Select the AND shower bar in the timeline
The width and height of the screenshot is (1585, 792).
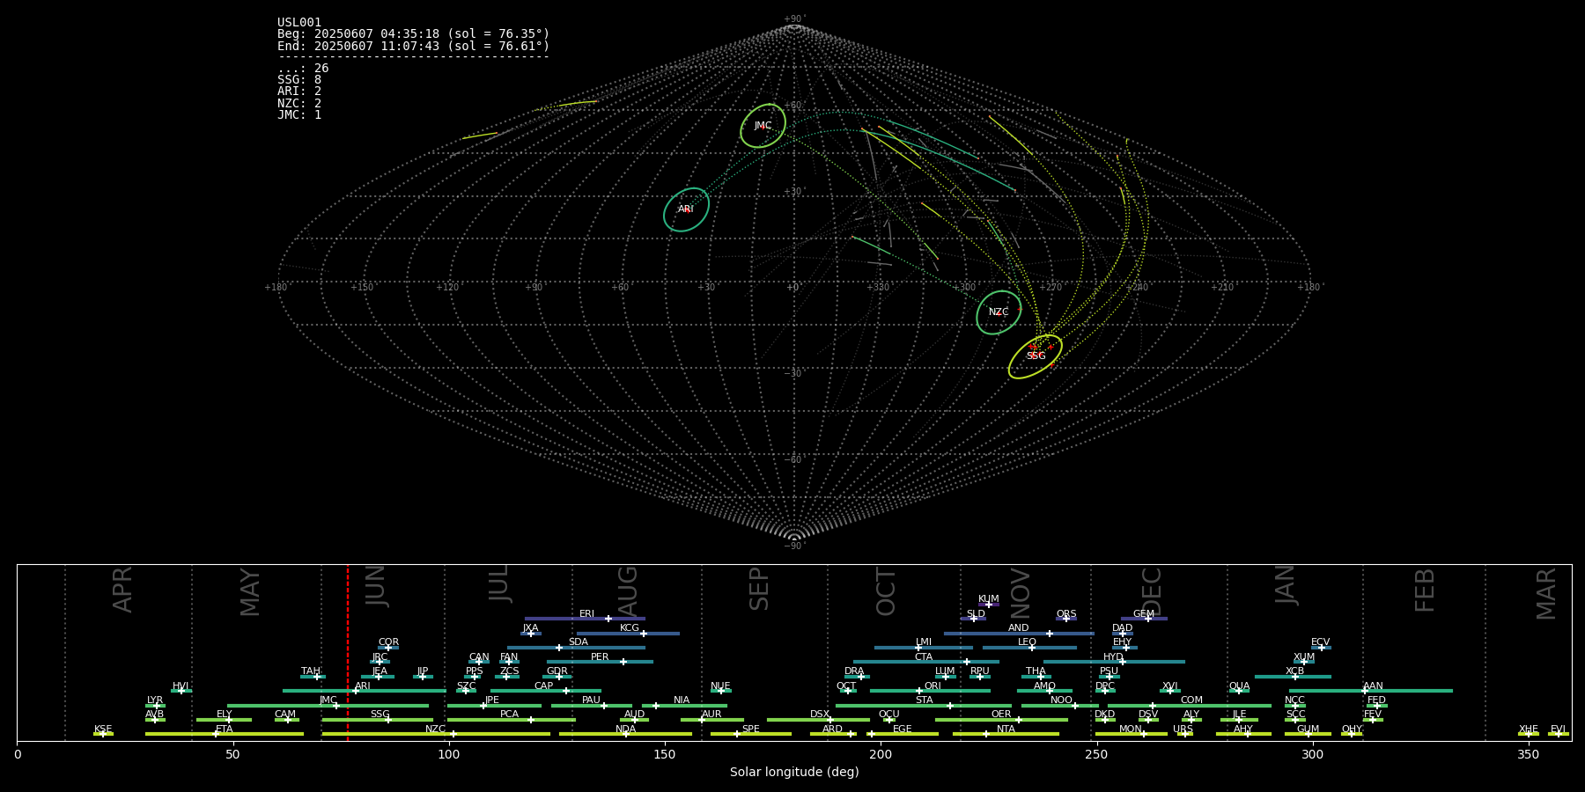click(1019, 633)
